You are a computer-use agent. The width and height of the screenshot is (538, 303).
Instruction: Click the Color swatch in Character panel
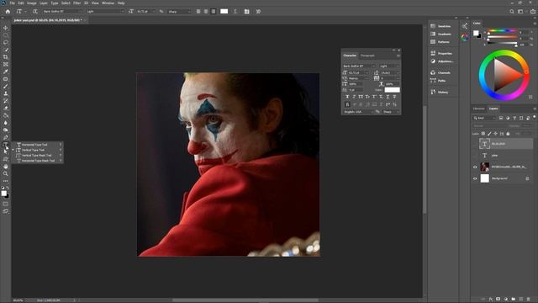click(392, 90)
